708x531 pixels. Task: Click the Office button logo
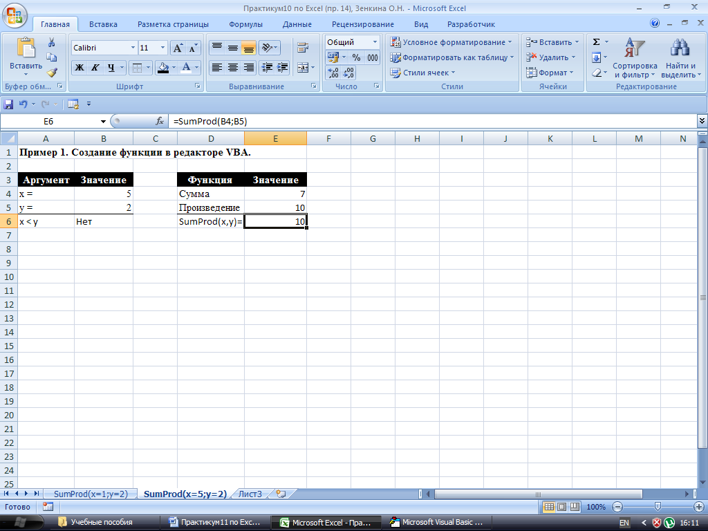click(x=15, y=15)
